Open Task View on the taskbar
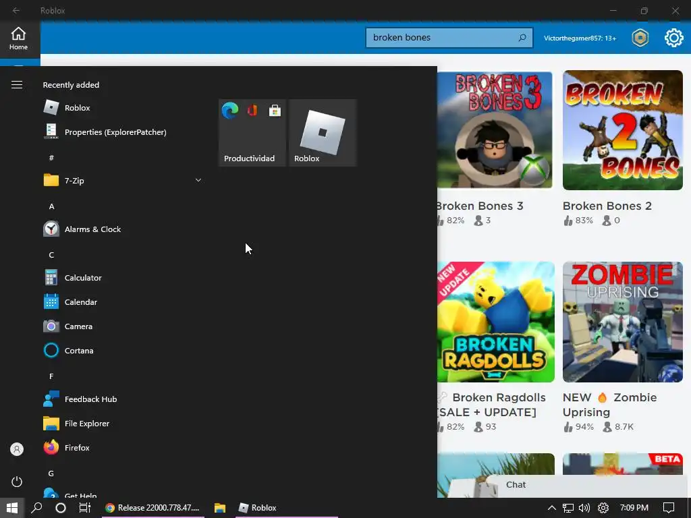 (x=84, y=508)
